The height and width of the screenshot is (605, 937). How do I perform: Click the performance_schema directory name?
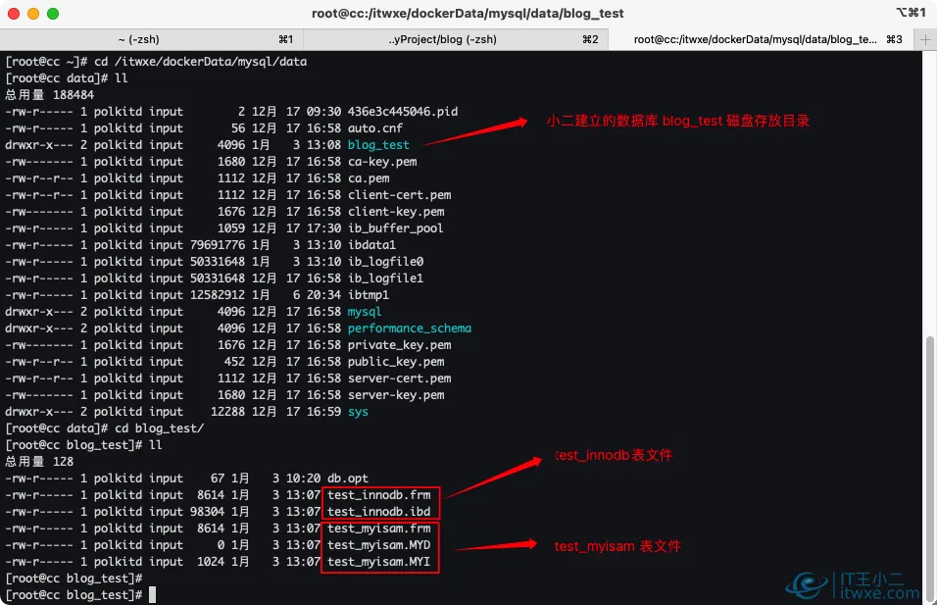[409, 328]
